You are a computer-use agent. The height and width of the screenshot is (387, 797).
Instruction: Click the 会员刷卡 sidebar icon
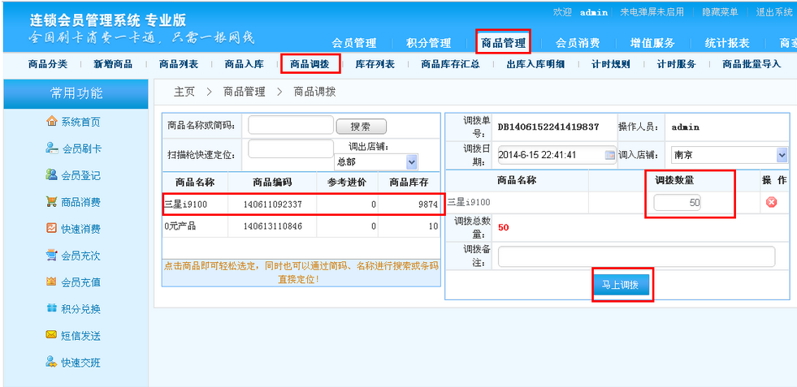pos(52,148)
